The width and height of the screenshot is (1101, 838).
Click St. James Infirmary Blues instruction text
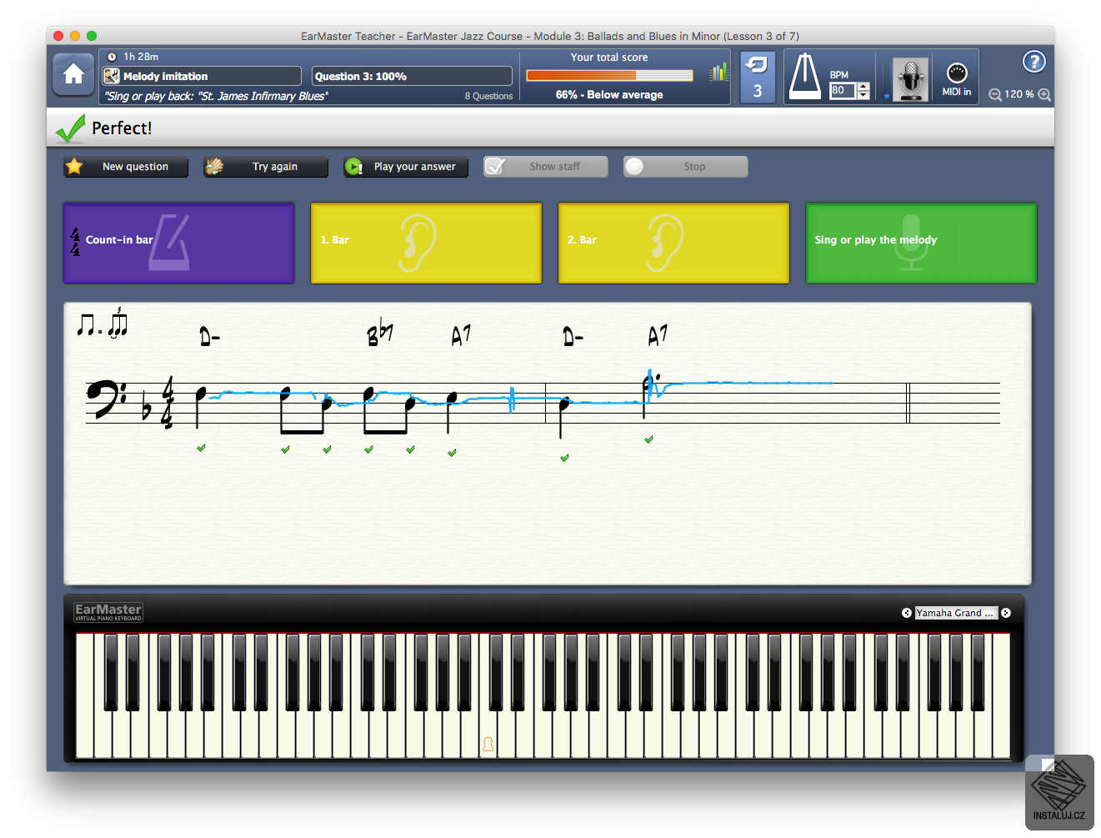216,96
